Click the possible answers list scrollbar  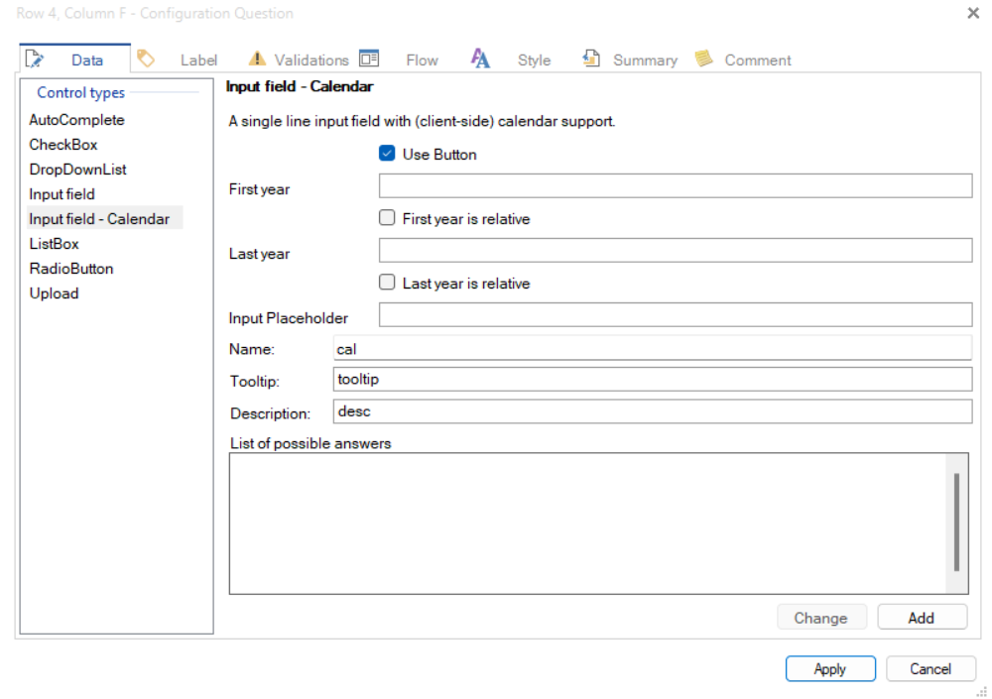pos(956,522)
